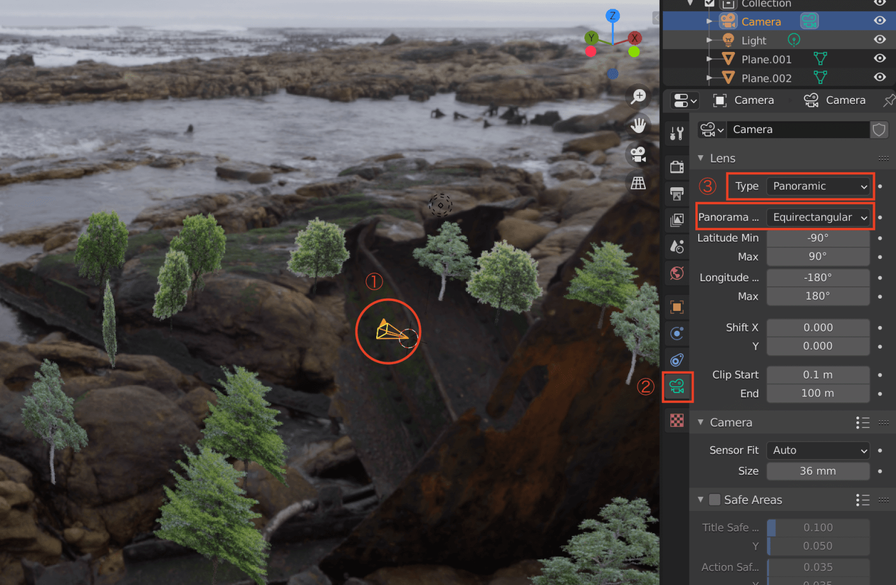Select the World properties globe icon
The width and height of the screenshot is (896, 585).
click(677, 273)
